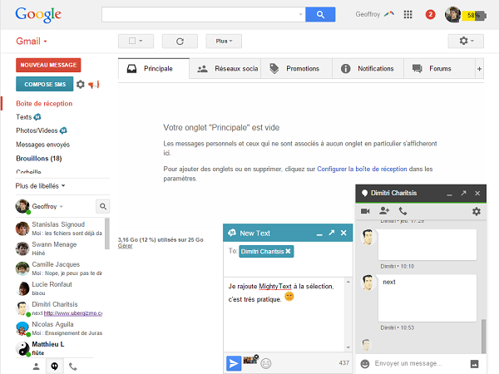Remove Dimitri Charitsis from the To field
This screenshot has height=374, width=499.
point(288,251)
